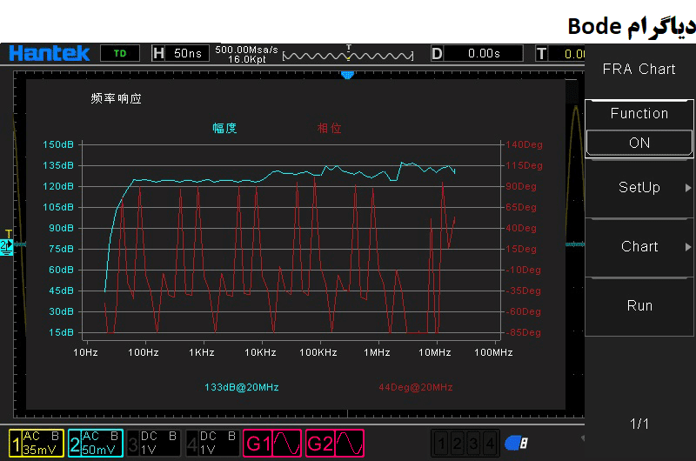
Task: Expand the SetUp arrow
Action: 688,188
